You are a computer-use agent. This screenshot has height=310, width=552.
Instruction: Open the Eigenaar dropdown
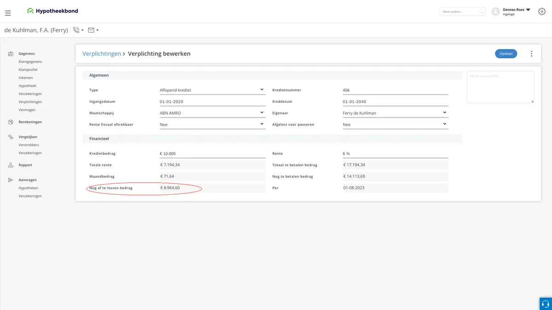pos(395,113)
